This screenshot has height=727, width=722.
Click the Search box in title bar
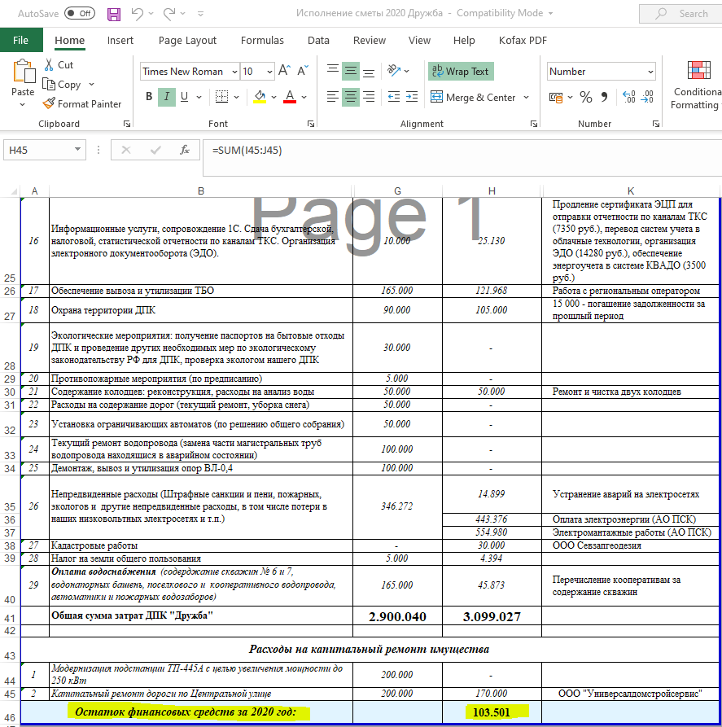680,14
